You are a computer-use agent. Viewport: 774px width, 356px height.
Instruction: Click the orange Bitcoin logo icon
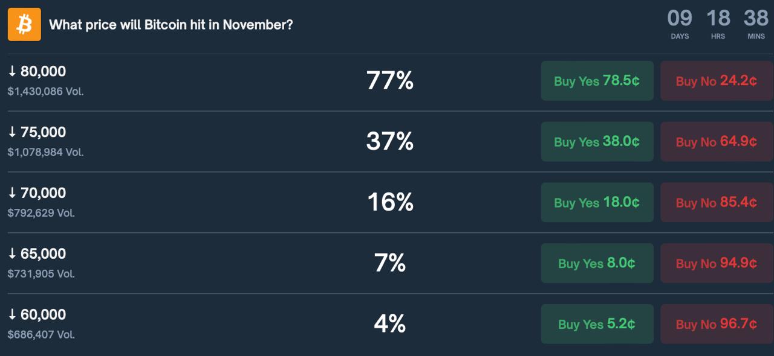[x=24, y=24]
